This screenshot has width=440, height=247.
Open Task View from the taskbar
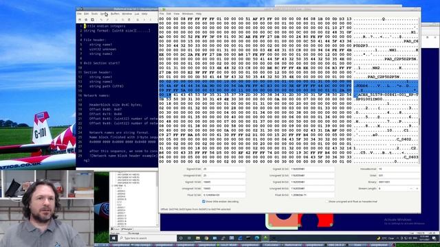coord(190,238)
